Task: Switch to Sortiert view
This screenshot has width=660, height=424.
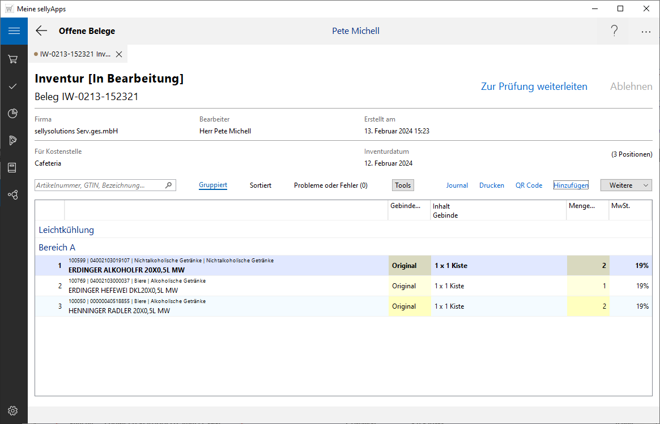Action: 260,185
